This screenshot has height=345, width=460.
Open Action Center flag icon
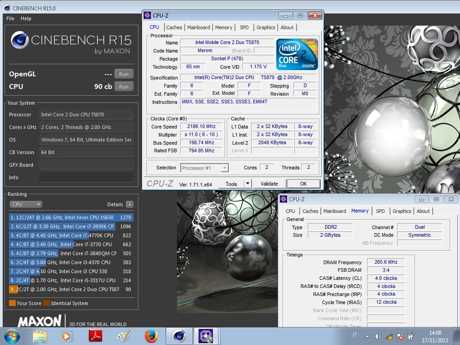tap(399, 336)
